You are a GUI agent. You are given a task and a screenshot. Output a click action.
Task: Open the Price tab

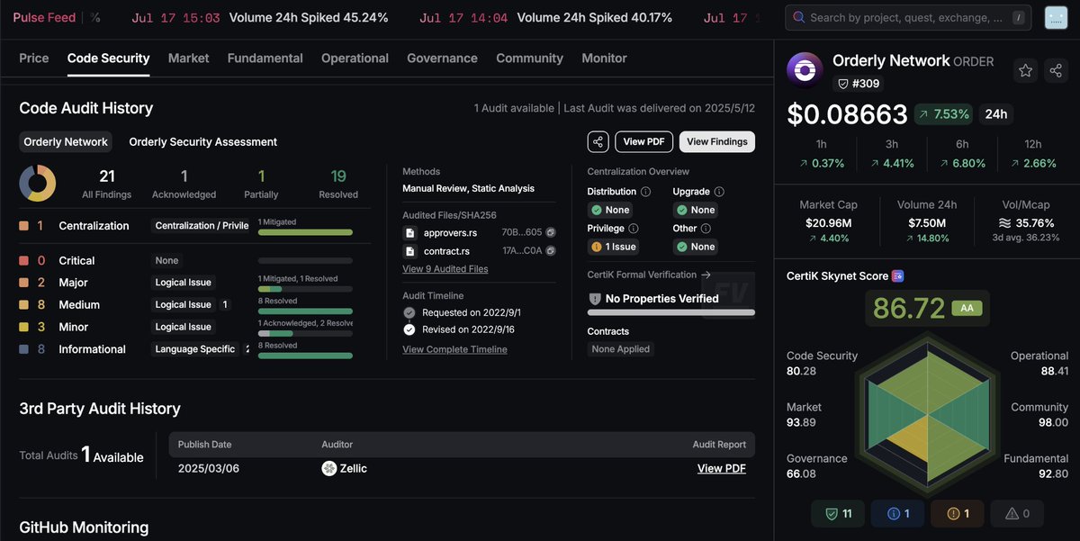pyautogui.click(x=34, y=58)
